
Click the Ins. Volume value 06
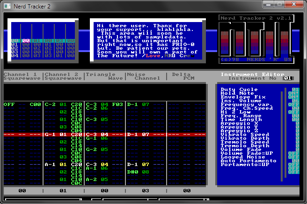click(295, 101)
